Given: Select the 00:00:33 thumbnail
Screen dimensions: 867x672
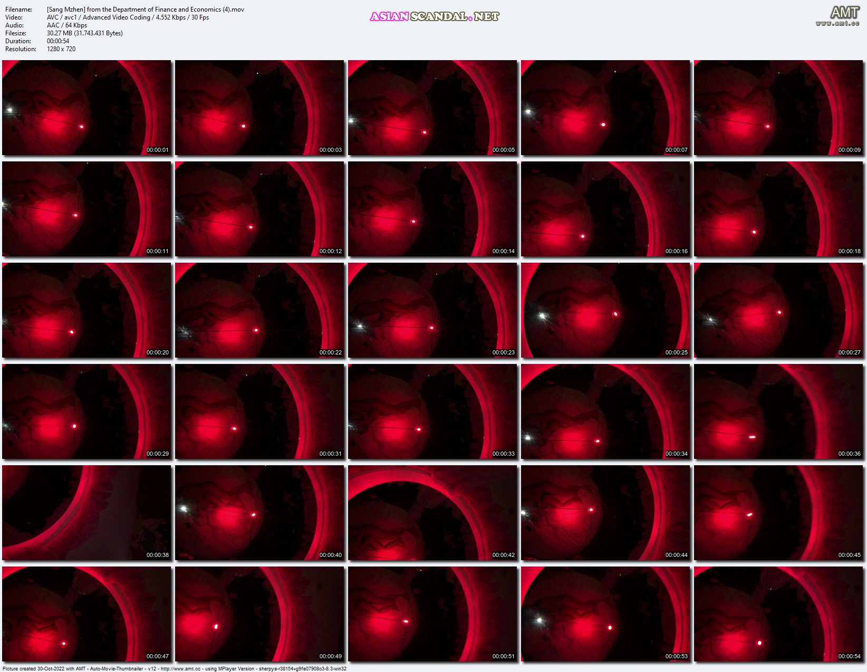Looking at the screenshot, I should coord(432,411).
